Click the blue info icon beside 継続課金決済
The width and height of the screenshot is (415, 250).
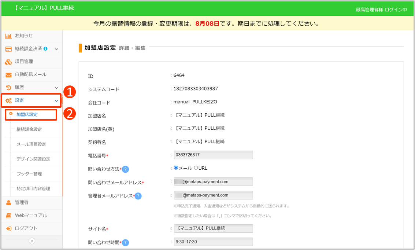pos(45,49)
